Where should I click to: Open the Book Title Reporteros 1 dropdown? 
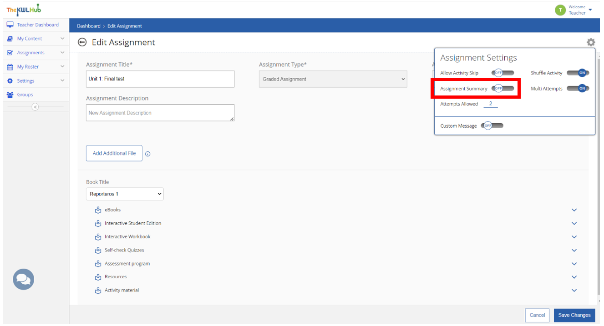coord(125,194)
